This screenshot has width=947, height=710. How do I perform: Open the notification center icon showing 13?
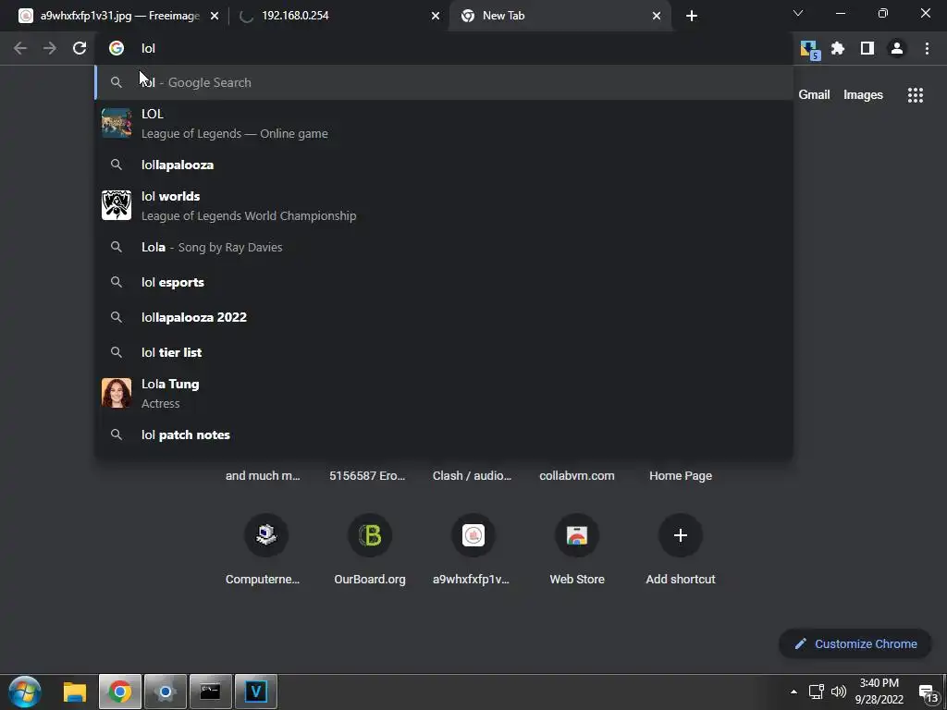click(x=928, y=693)
